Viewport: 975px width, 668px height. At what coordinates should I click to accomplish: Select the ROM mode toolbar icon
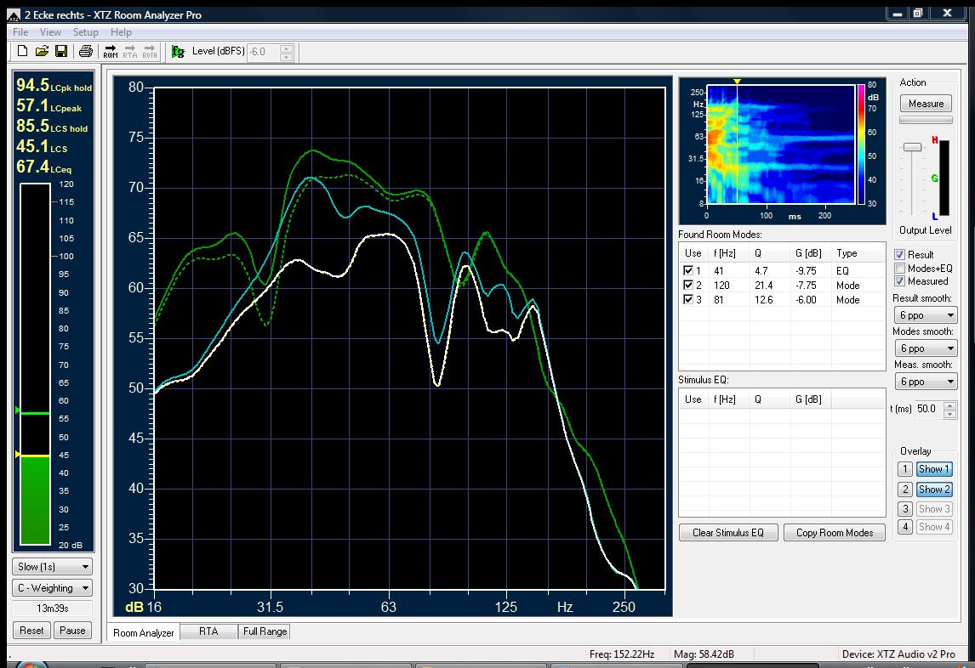[x=111, y=52]
